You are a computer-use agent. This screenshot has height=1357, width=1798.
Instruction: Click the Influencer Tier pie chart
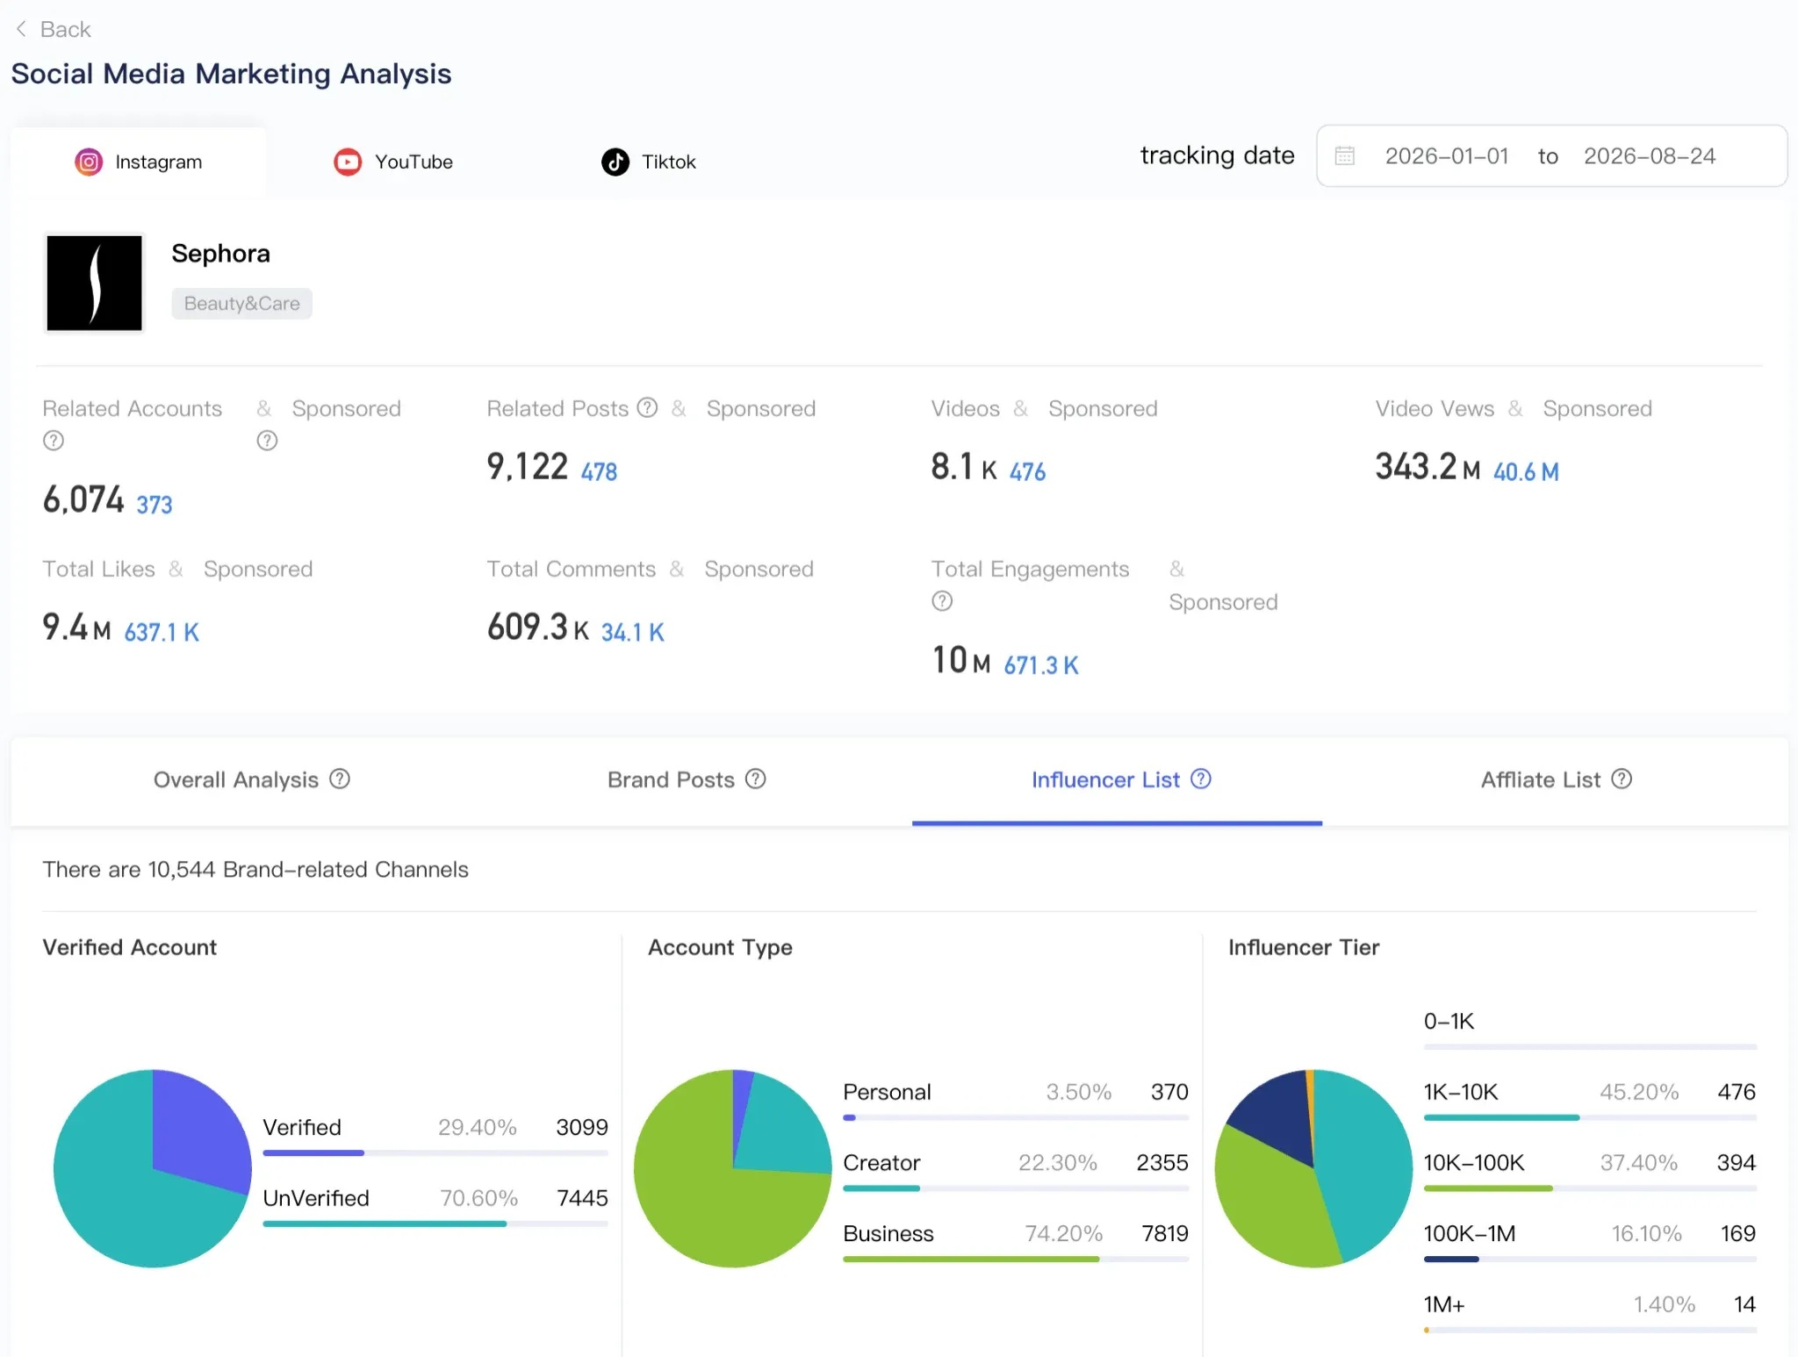1313,1168
